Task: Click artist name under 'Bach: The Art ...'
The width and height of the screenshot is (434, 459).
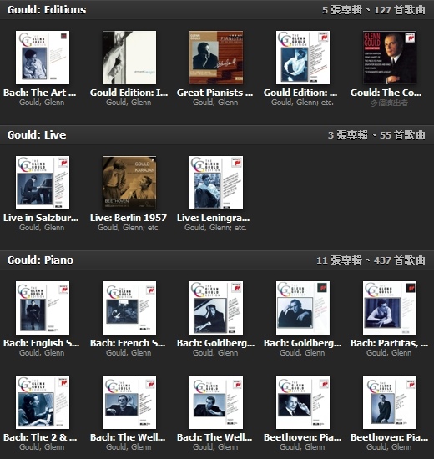Action: coord(42,103)
